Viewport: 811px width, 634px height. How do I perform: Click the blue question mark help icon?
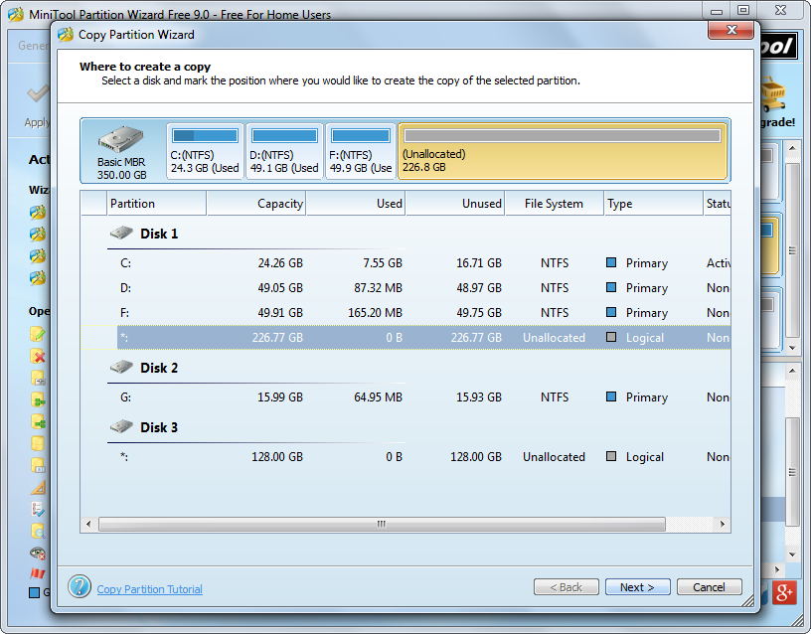coord(80,587)
